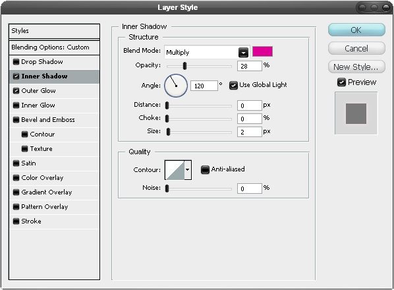Click the Cancel button
The image size is (394, 290).
point(356,48)
